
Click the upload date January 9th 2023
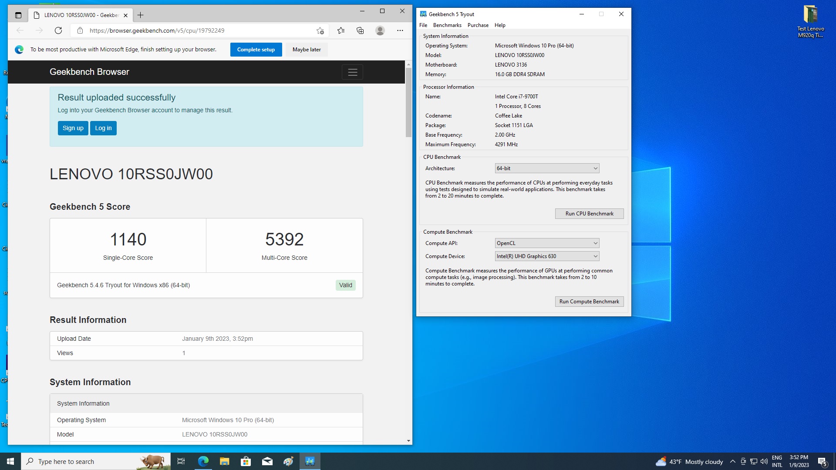coord(217,339)
